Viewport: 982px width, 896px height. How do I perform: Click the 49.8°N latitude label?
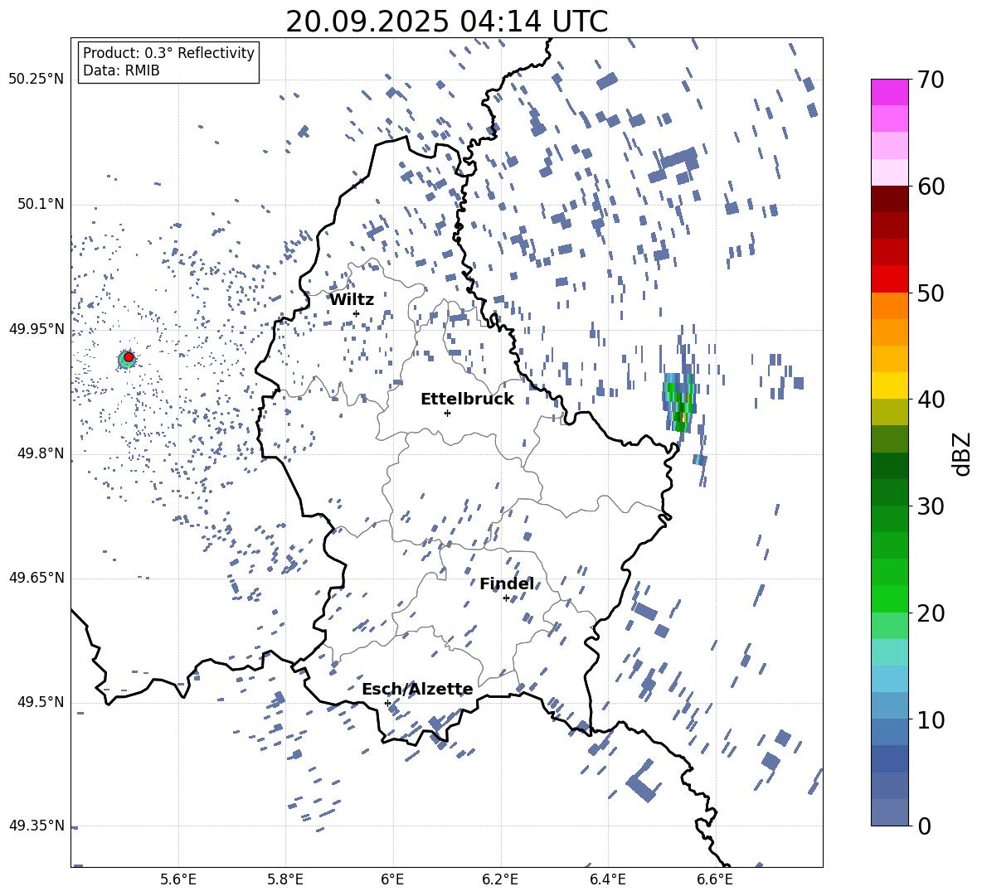click(x=41, y=453)
